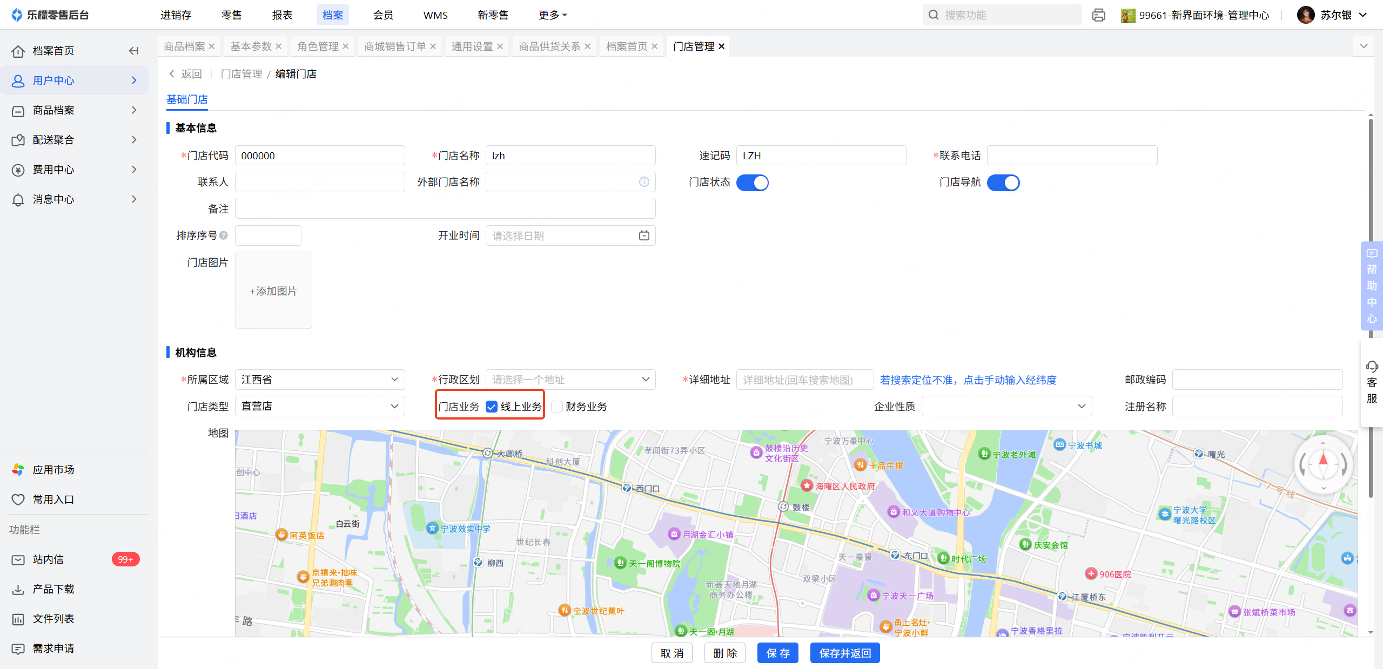Open the 所属区域 dropdown
This screenshot has width=1383, height=669.
coord(320,380)
